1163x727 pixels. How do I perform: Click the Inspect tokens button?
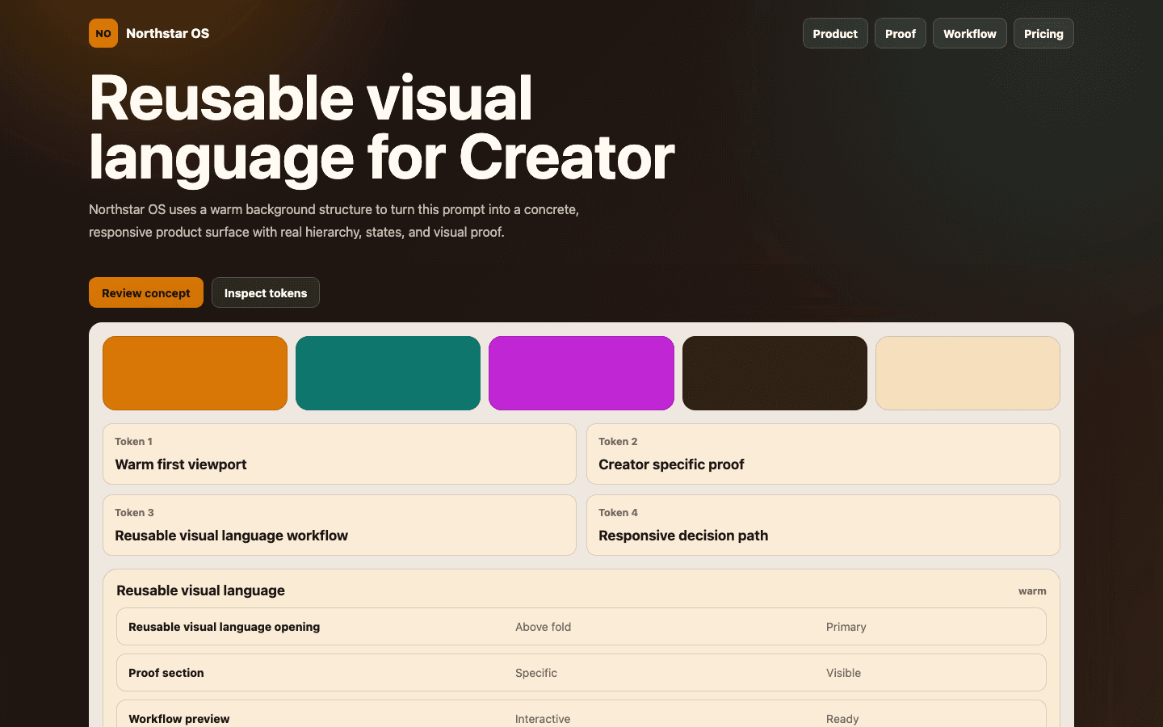coord(266,292)
